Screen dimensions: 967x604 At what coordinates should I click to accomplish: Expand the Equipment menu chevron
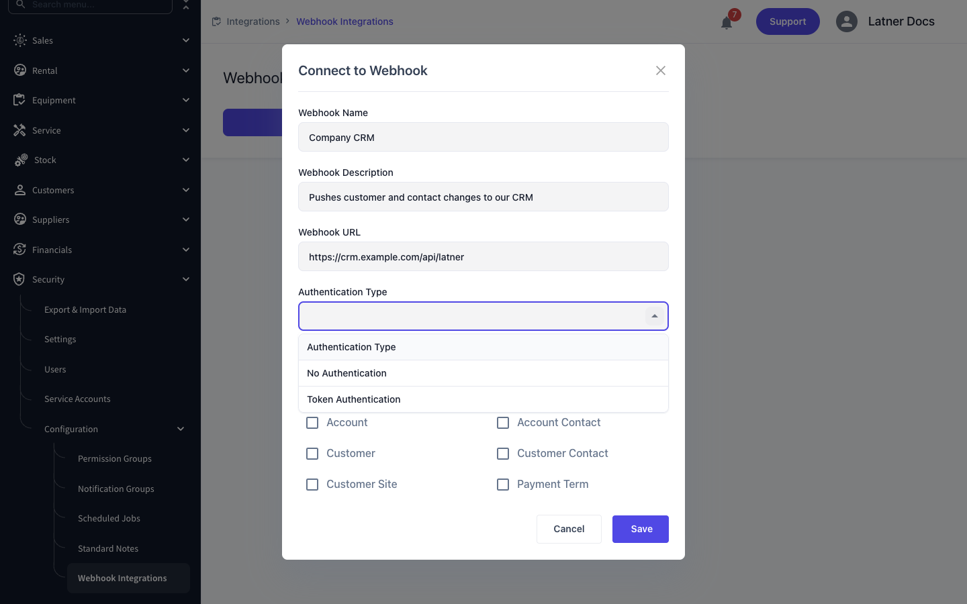pos(186,100)
